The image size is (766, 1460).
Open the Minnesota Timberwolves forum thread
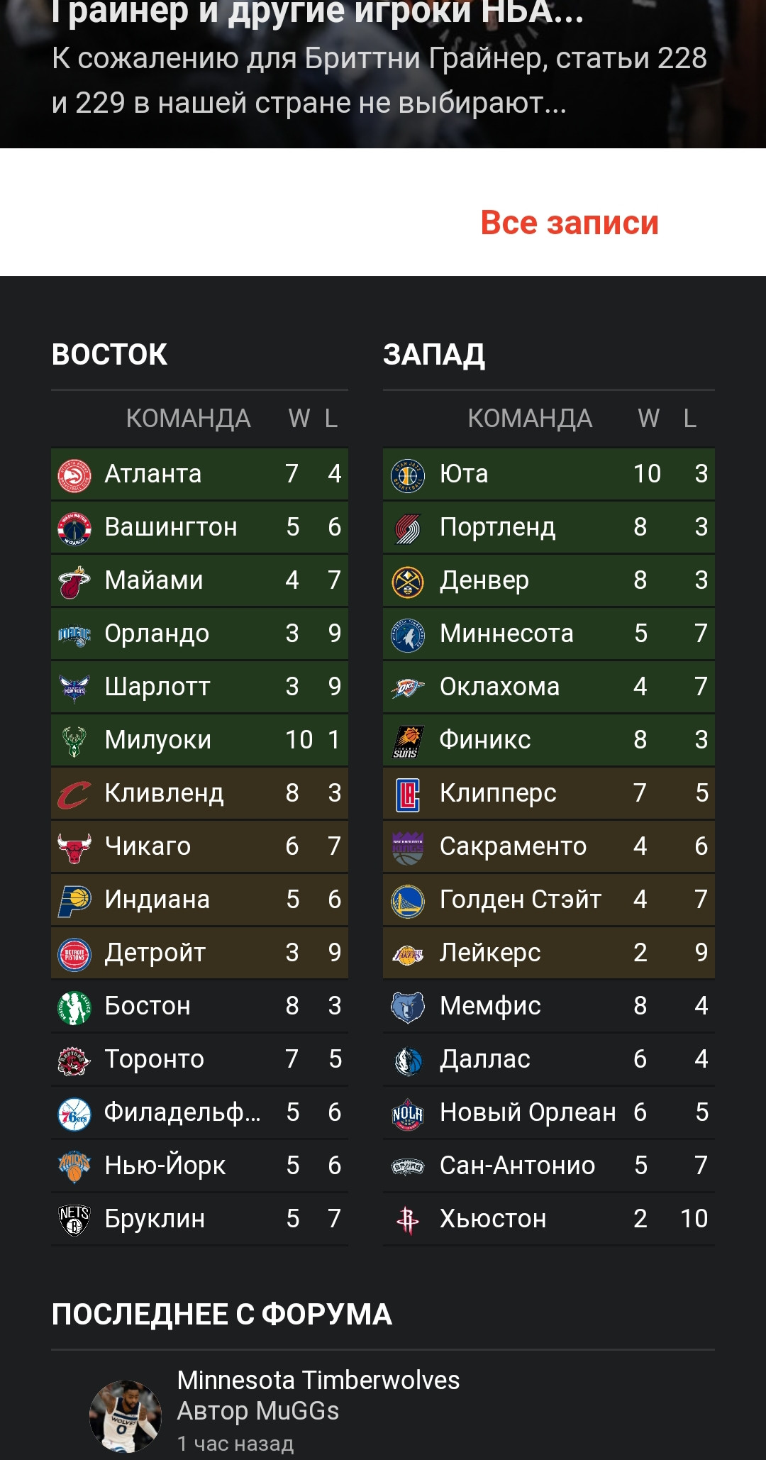point(318,1380)
